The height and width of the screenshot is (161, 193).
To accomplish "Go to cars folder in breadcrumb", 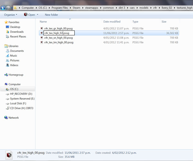I will (x=132, y=8).
